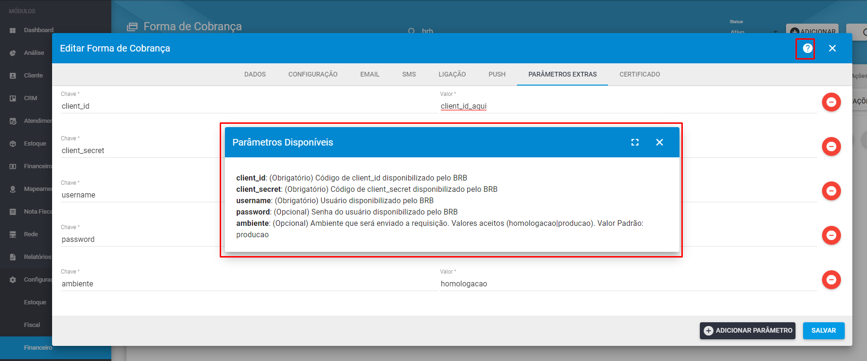Open Dashboard in the sidebar
Viewport: 867px width, 361px height.
(38, 30)
